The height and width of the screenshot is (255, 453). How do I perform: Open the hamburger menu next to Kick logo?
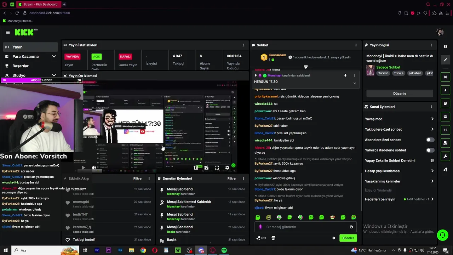pos(8,32)
